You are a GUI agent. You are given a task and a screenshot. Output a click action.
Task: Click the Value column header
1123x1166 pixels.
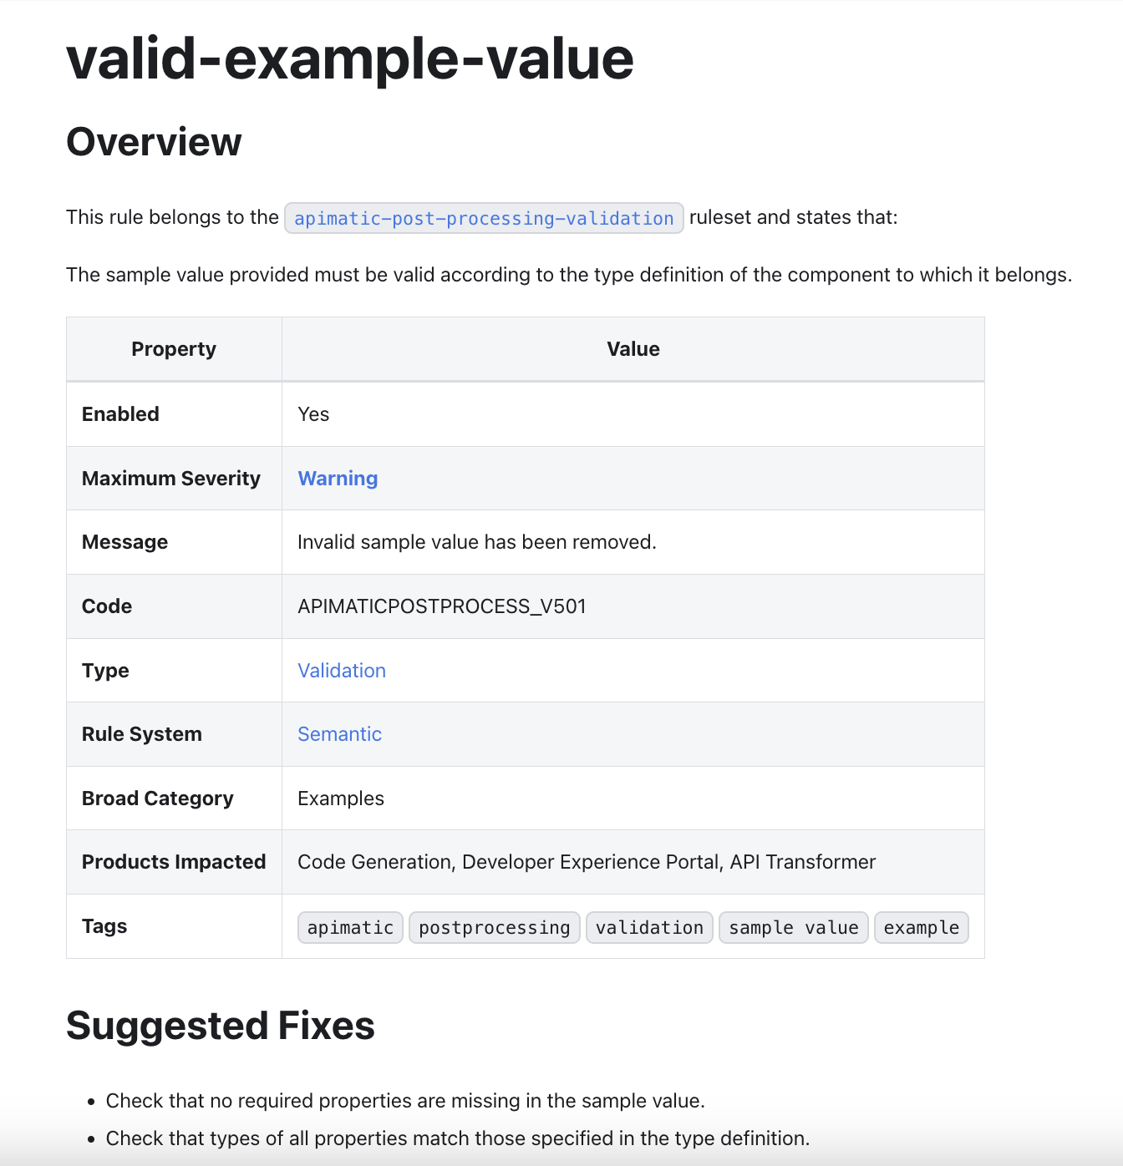pos(633,349)
